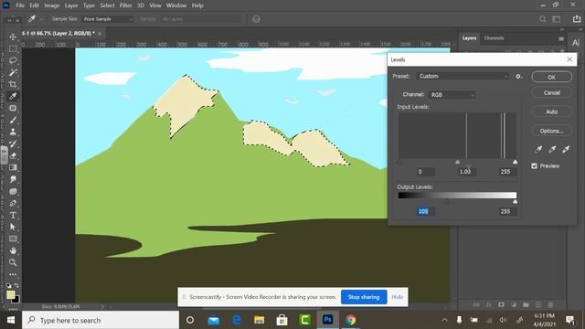This screenshot has width=585, height=329.
Task: Click the input levels midtone gray slider
Action: click(x=457, y=162)
